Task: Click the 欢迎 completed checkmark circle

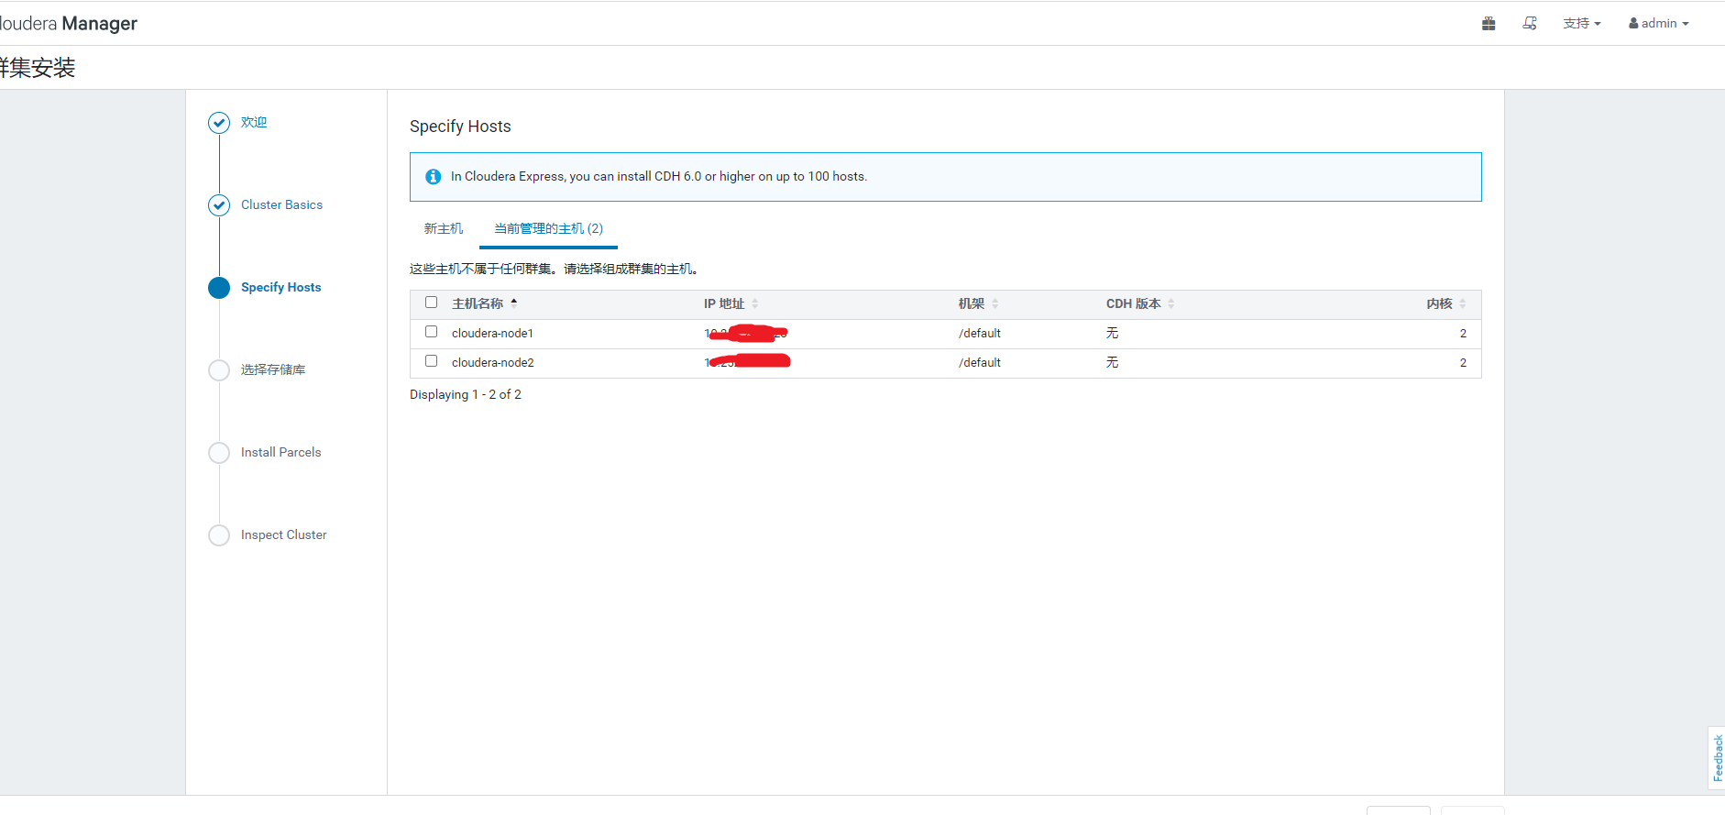Action: pos(219,123)
